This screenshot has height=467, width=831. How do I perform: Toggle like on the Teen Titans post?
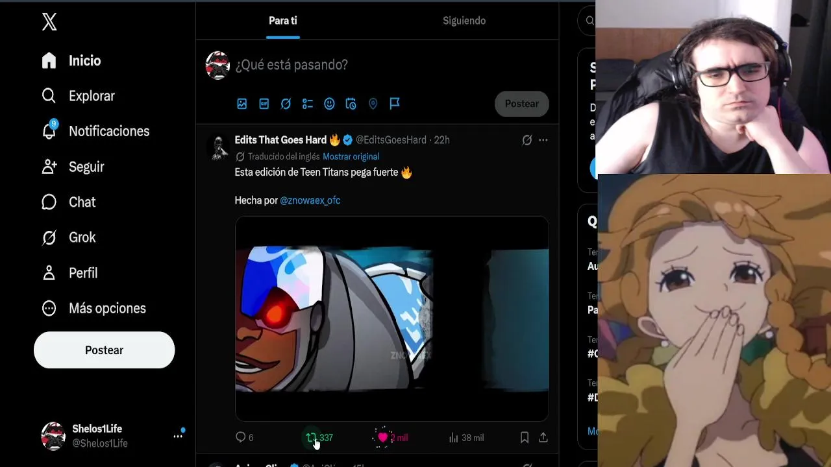coord(382,438)
